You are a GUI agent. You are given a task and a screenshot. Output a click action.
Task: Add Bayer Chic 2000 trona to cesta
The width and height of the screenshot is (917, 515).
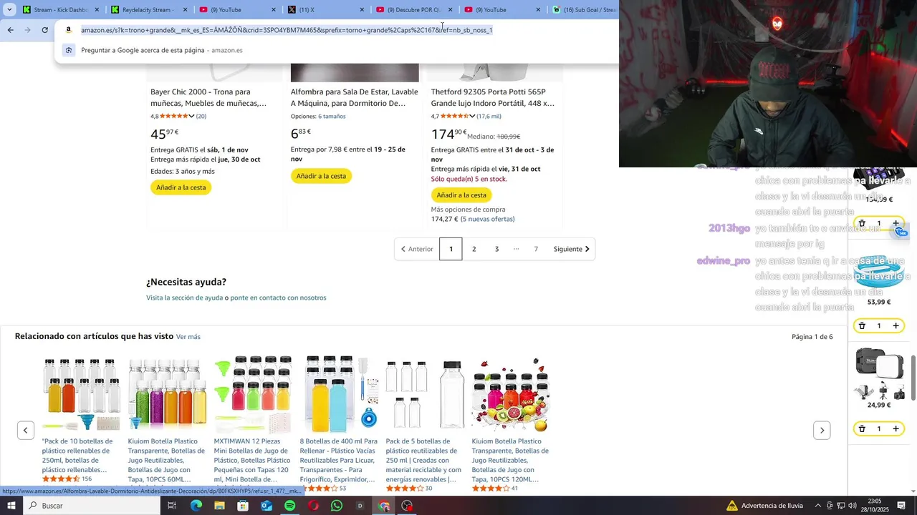pyautogui.click(x=181, y=187)
